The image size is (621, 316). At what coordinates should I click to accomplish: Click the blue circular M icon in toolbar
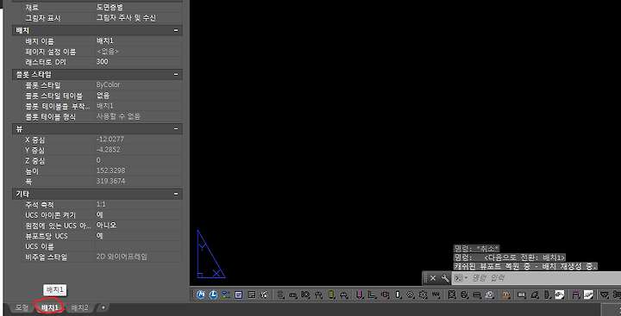coord(200,294)
